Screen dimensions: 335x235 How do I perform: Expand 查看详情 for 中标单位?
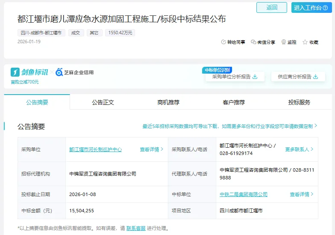tap(301, 194)
